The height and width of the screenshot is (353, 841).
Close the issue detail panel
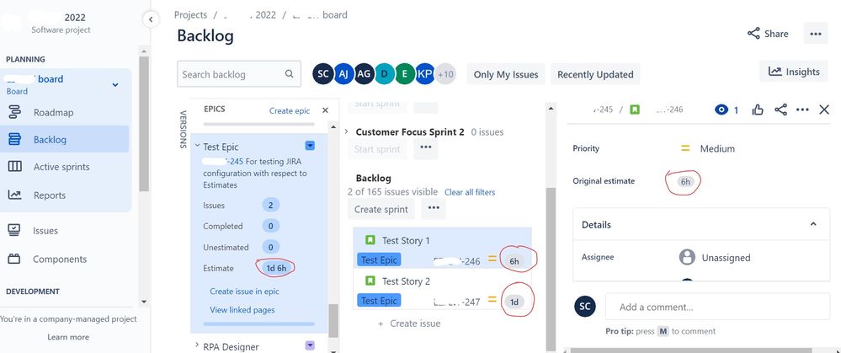pos(824,110)
